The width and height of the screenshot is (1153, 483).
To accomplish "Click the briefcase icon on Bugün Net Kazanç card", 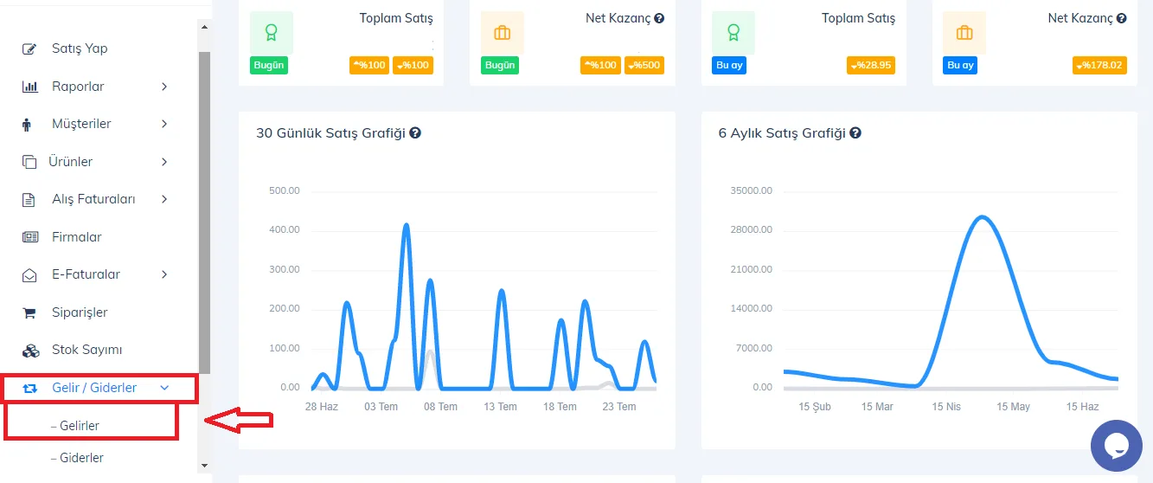I will pos(503,33).
